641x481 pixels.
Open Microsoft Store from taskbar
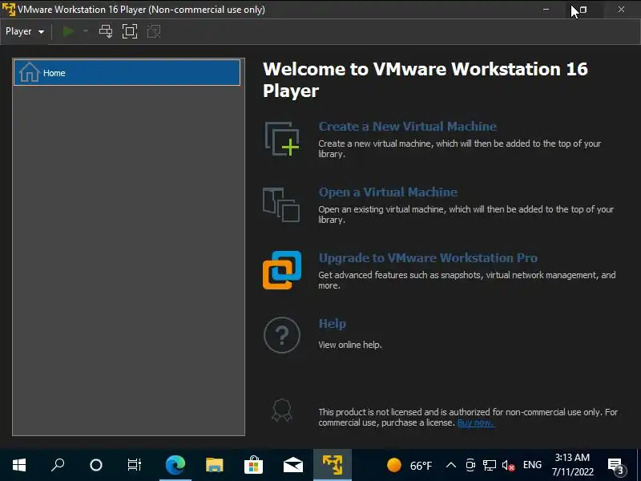pos(253,465)
